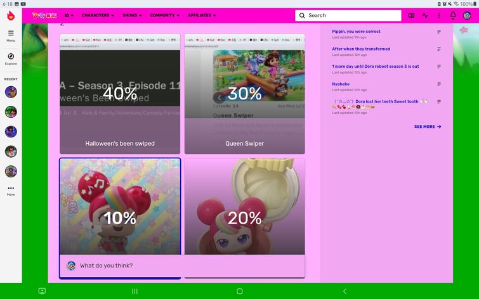Open the first recent wiki avatar
479x299 pixels.
[x=11, y=92]
